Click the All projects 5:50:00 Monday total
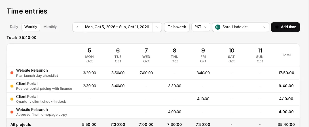The height and width of the screenshot is (127, 309). click(x=90, y=124)
